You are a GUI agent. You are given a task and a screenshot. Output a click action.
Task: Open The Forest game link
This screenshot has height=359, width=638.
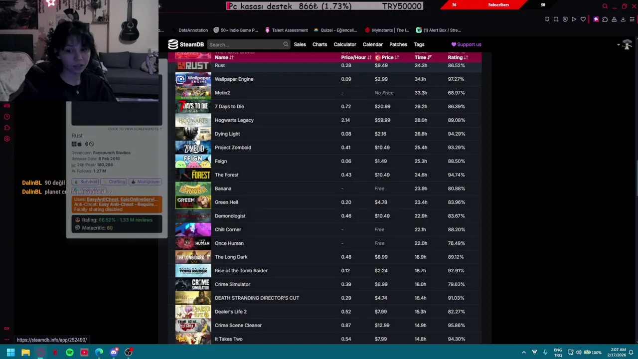pyautogui.click(x=226, y=175)
